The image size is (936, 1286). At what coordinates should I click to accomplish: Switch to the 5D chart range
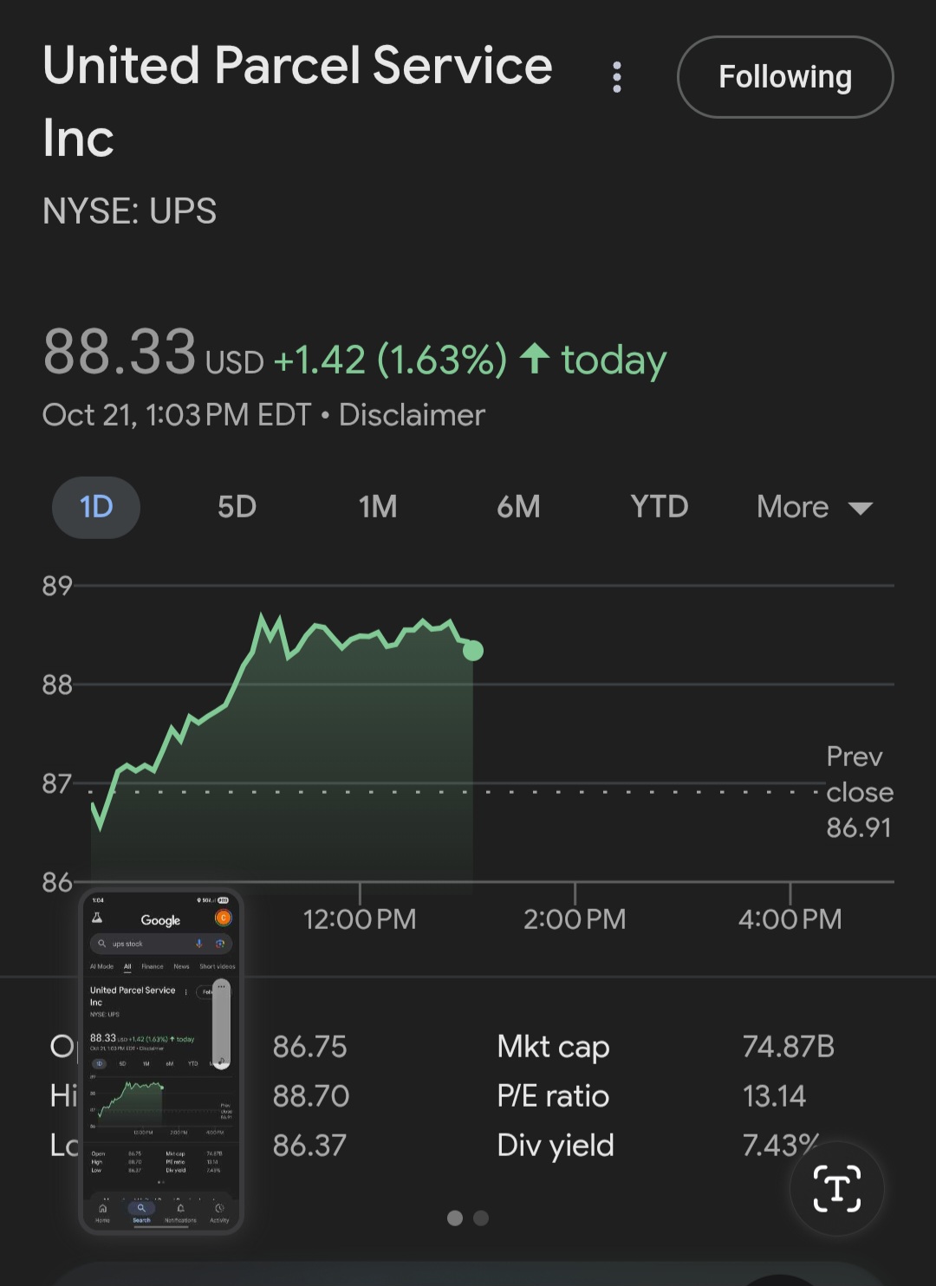(x=237, y=507)
